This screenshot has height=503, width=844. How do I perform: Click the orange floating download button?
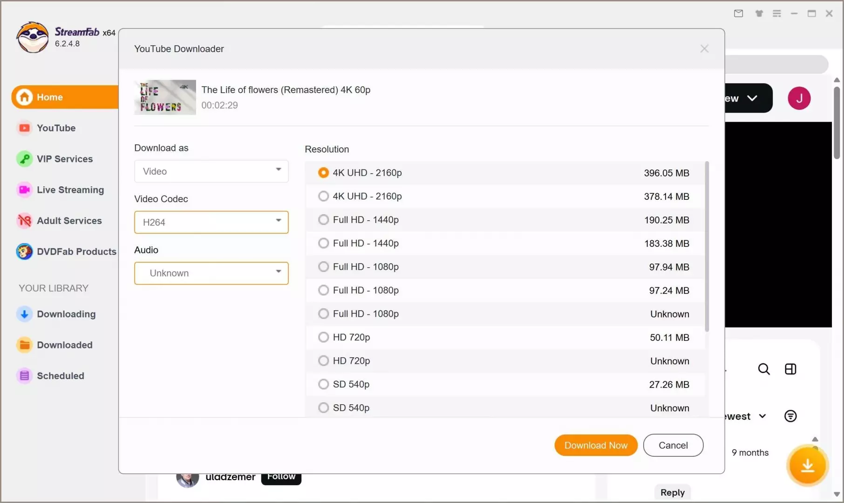(x=808, y=465)
